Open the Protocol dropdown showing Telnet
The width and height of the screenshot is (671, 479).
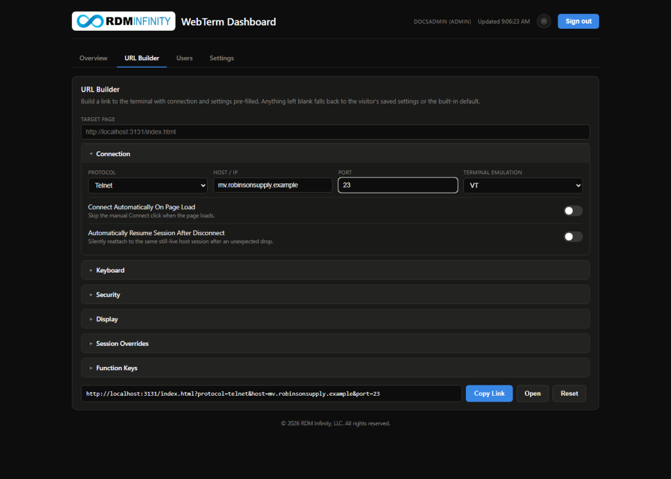[147, 185]
